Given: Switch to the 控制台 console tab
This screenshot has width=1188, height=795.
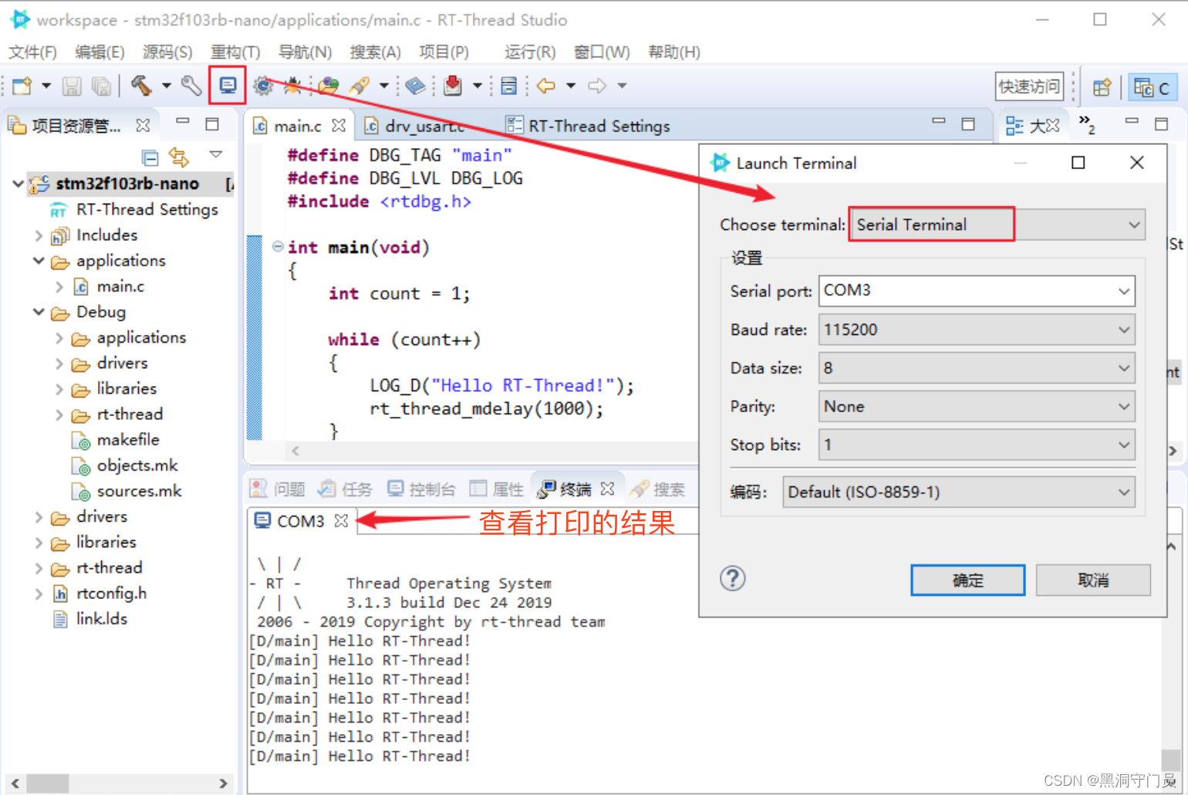Looking at the screenshot, I should pyautogui.click(x=421, y=489).
